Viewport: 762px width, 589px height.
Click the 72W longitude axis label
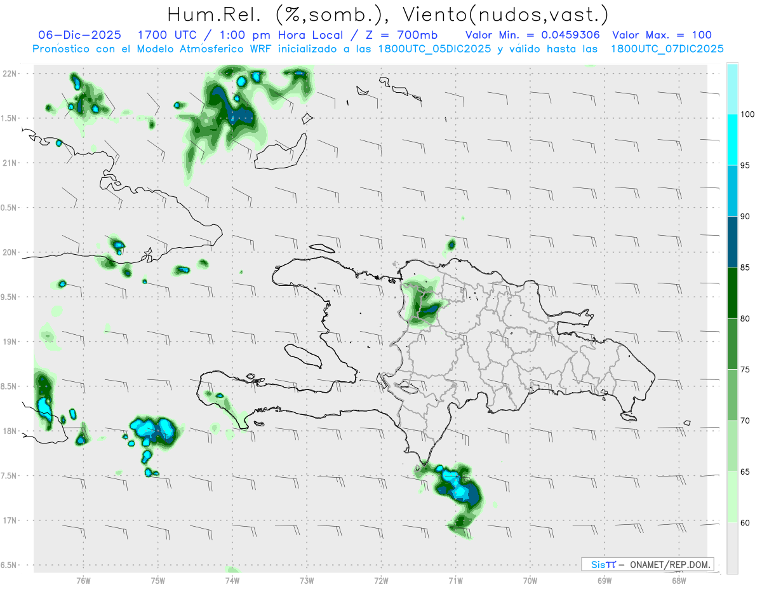click(381, 580)
